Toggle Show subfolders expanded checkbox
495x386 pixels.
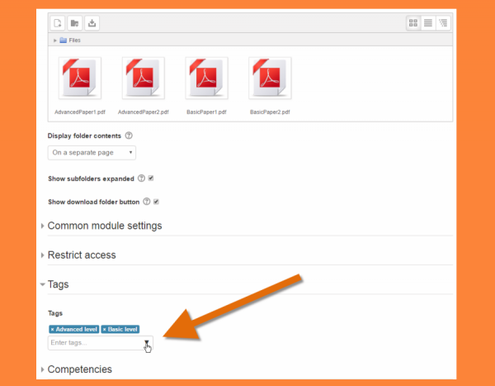(151, 178)
